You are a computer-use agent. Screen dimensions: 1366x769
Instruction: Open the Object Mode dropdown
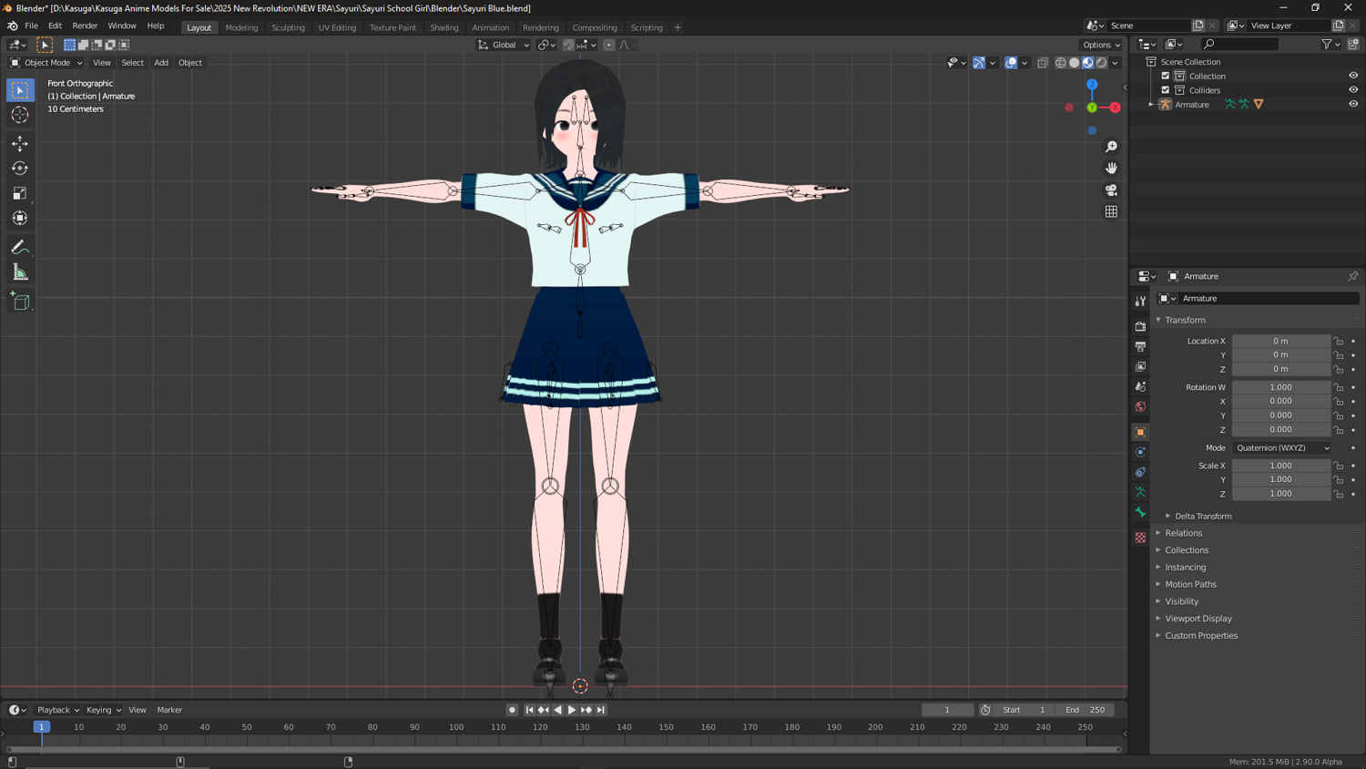tap(46, 63)
